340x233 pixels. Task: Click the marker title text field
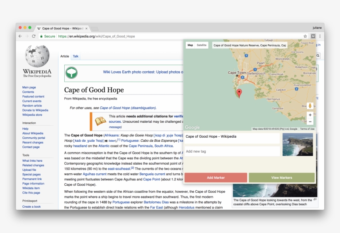coord(232,138)
